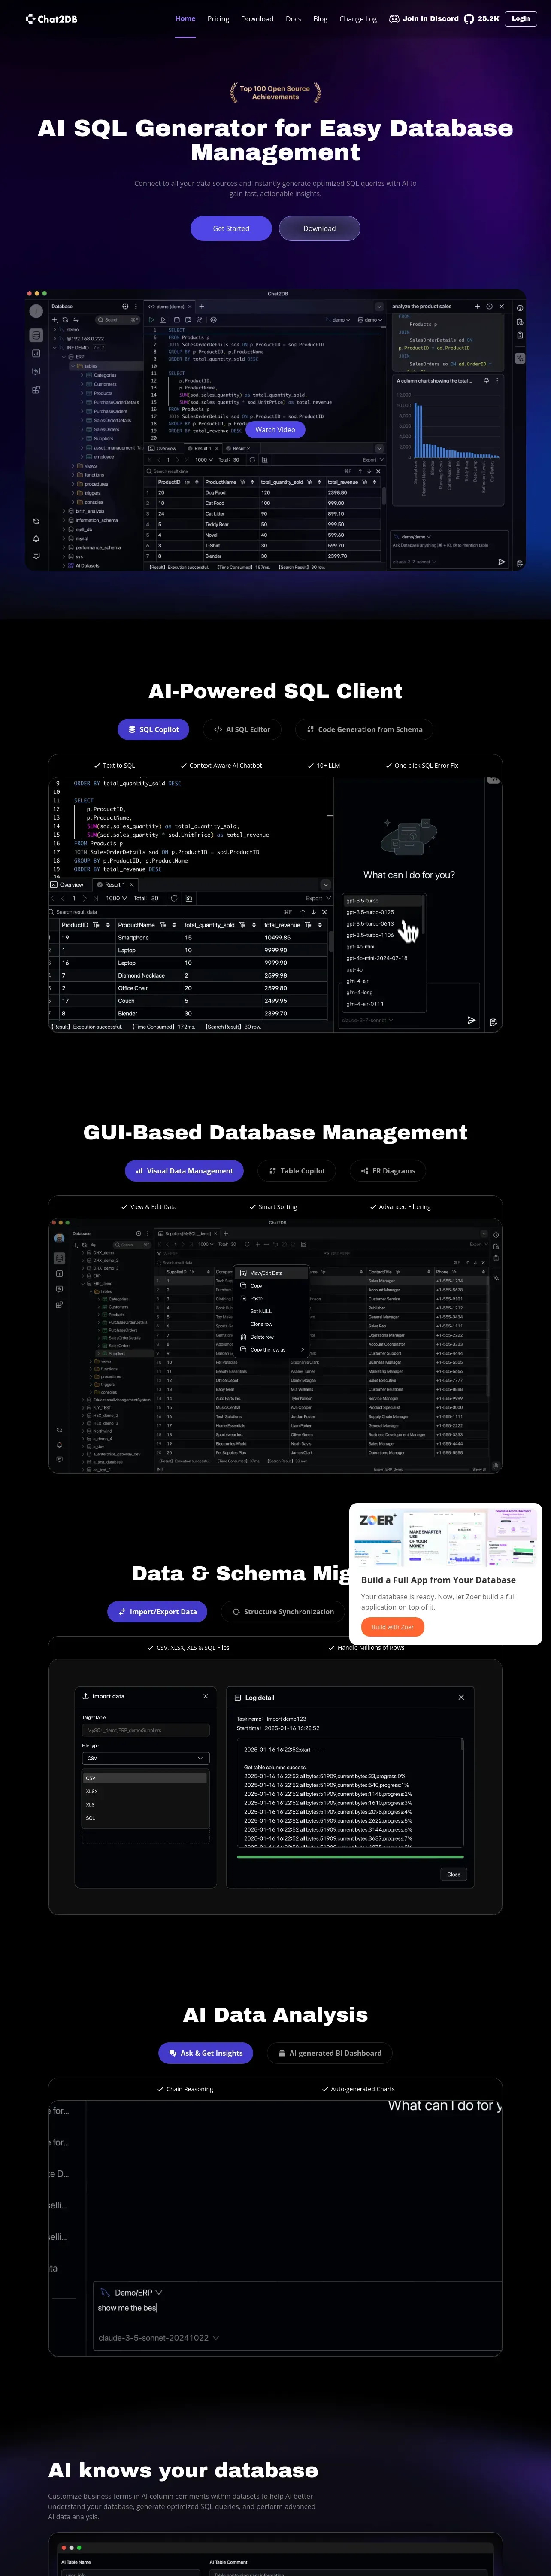Click the refresh icon in SQL Client results
Viewport: 551px width, 2576px height.
point(174,898)
